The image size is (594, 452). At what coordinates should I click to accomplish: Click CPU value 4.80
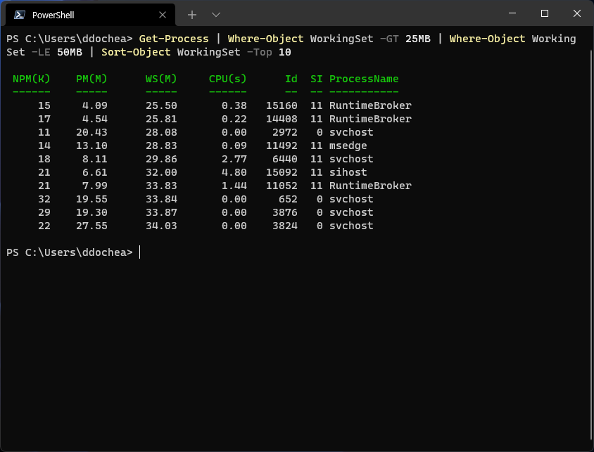coord(234,172)
